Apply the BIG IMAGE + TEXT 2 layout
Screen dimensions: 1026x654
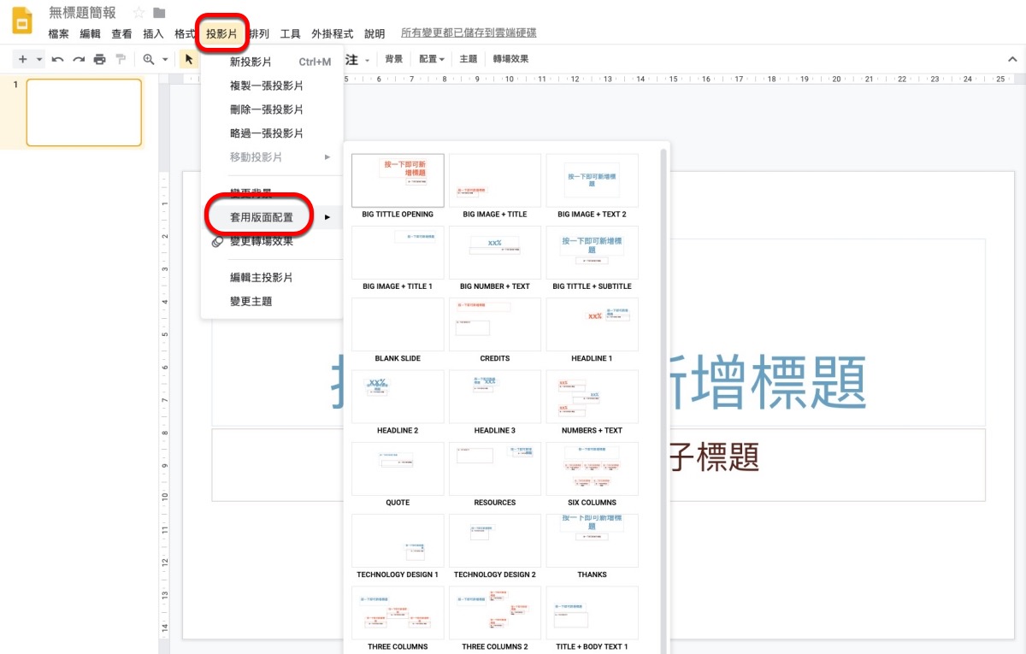point(592,180)
